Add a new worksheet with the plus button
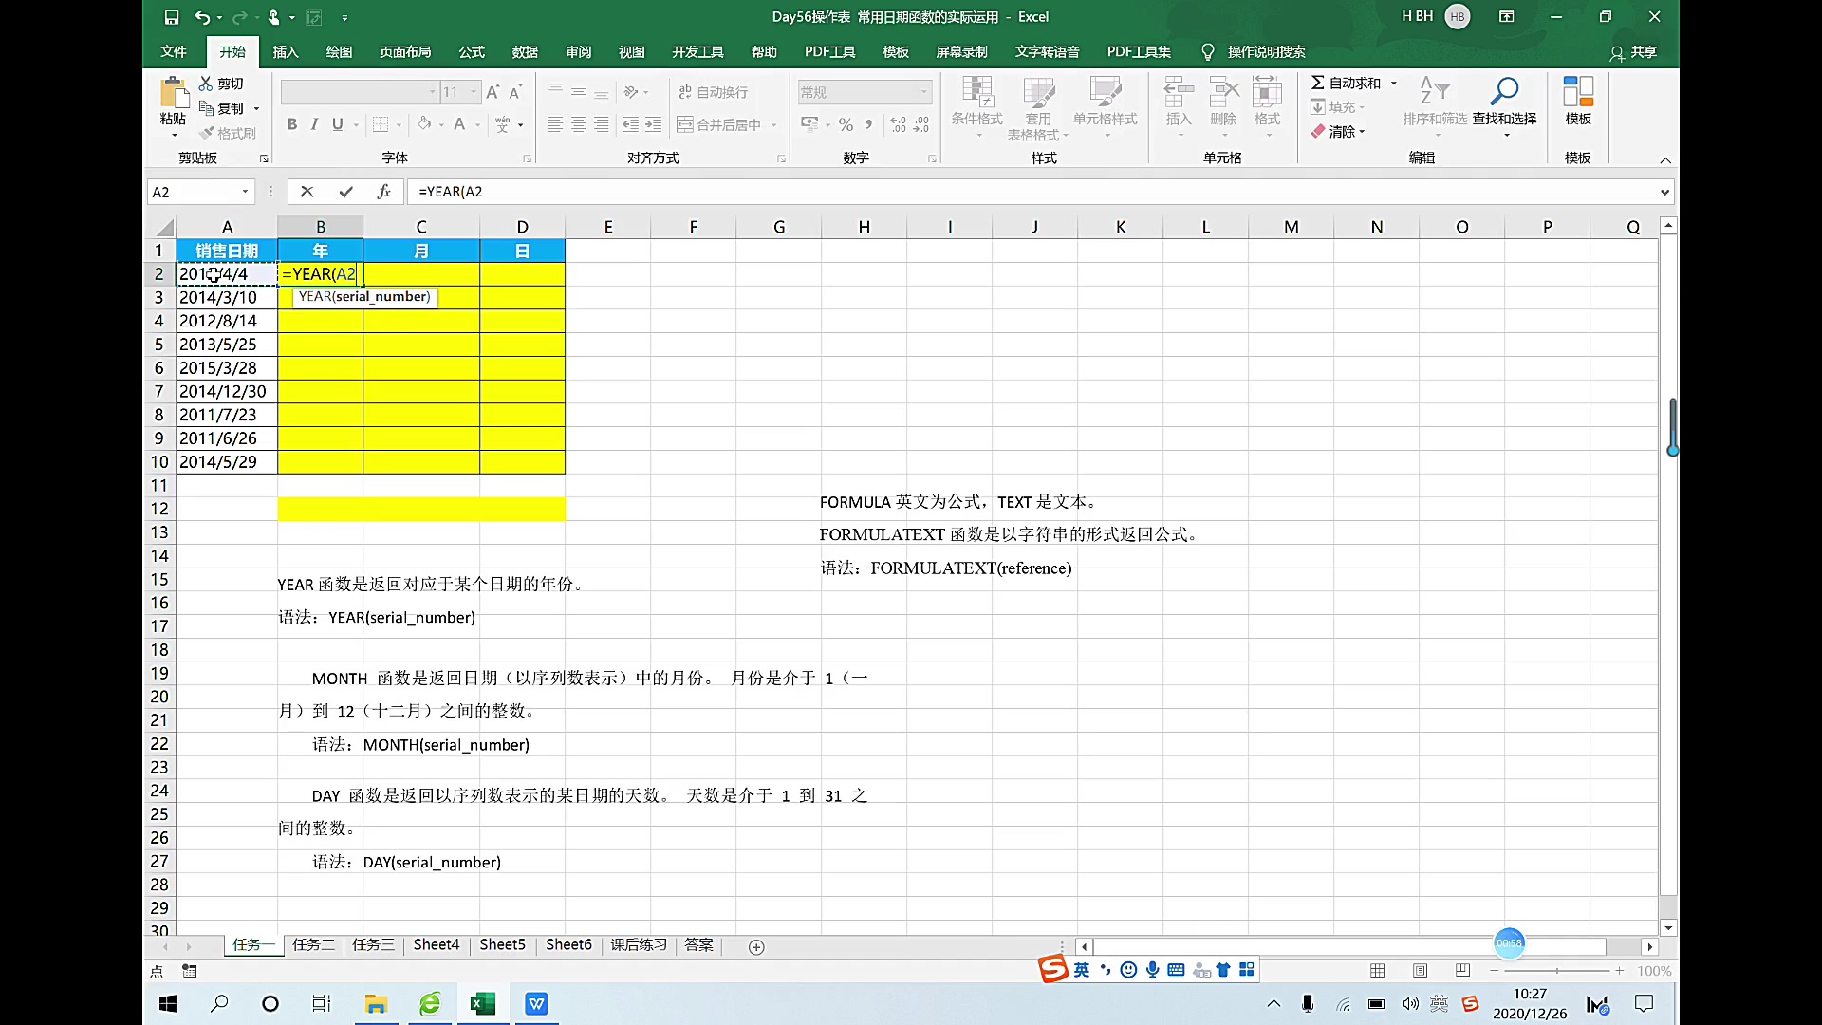 [x=756, y=946]
